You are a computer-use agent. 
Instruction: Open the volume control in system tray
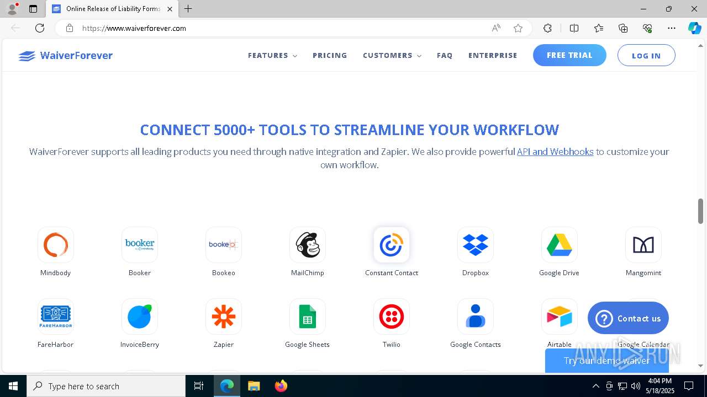[x=636, y=386]
